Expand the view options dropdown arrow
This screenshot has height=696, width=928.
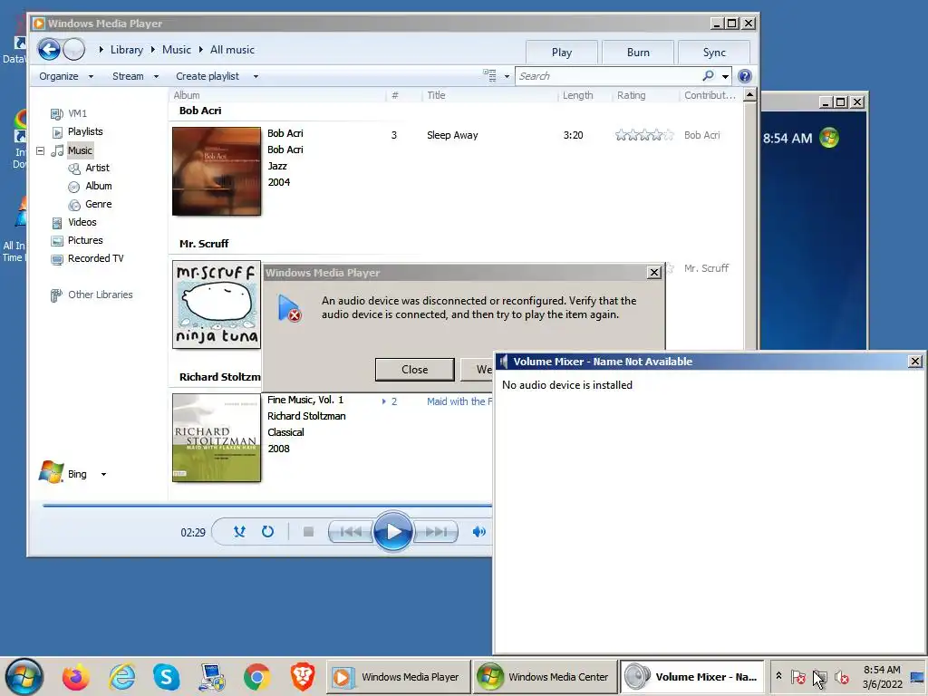point(507,76)
